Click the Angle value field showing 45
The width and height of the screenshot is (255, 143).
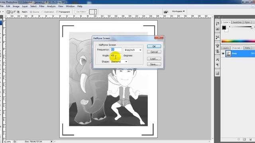point(116,56)
